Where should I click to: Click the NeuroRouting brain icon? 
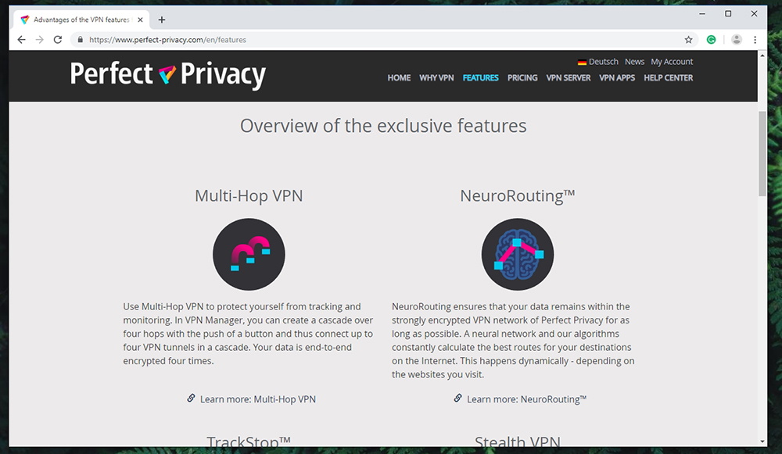[x=517, y=254]
